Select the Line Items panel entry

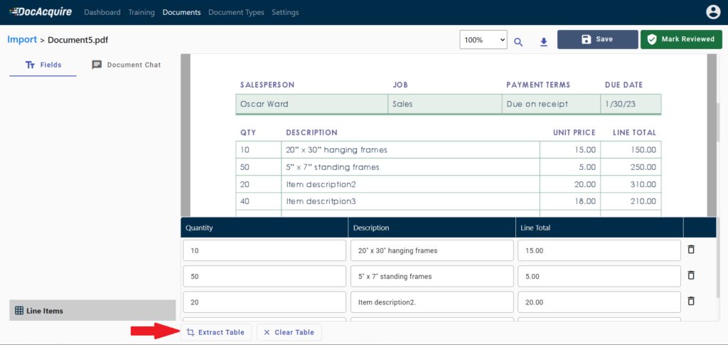[92, 311]
